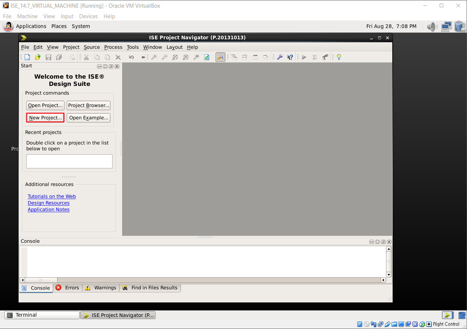Click the Console horizontal scrollbar thumb

41,280
